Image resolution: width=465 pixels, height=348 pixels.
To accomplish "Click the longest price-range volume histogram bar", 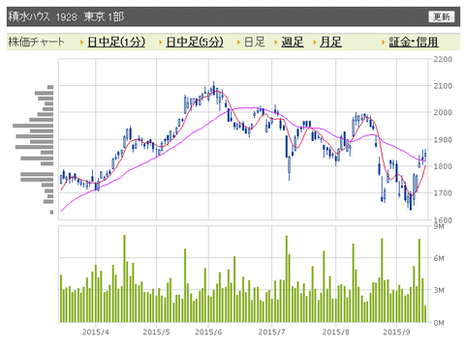I will click(33, 126).
